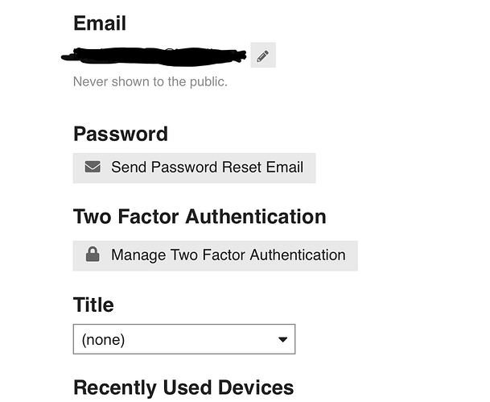Click the empty middle of the Title select box
Viewport: 490px width, 402px height.
200,339
